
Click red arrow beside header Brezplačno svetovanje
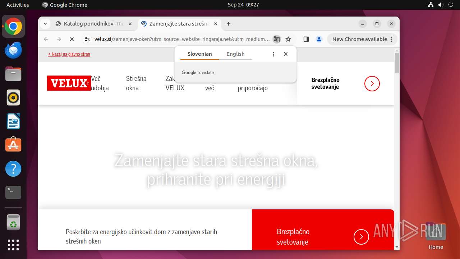pyautogui.click(x=372, y=83)
